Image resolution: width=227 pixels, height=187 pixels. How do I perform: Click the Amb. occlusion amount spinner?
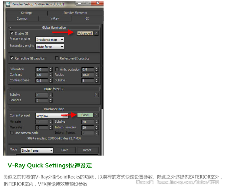pos(97,69)
